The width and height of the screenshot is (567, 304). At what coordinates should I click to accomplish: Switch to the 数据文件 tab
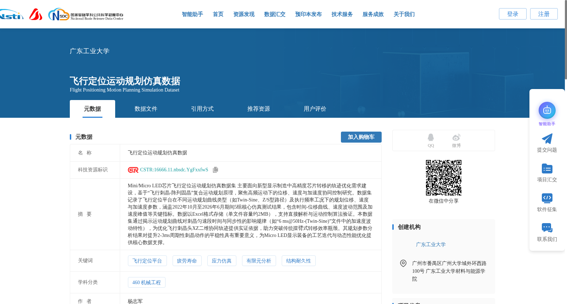[x=146, y=109]
